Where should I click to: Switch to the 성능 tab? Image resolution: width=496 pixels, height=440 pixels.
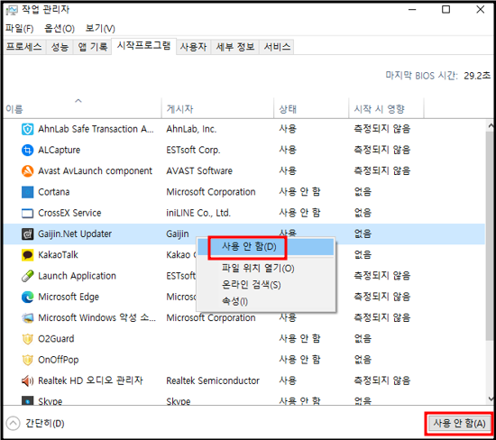click(60, 47)
